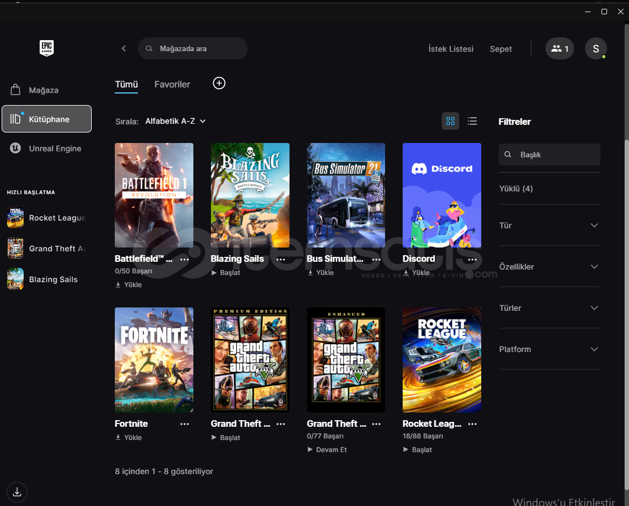The width and height of the screenshot is (629, 506).
Task: Click Yükle under Fortnite
Action: tap(129, 438)
